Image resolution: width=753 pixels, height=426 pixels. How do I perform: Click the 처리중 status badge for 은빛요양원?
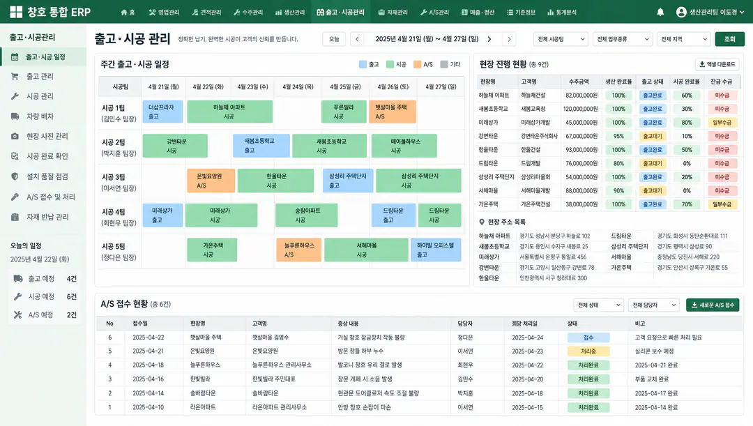[x=588, y=351]
